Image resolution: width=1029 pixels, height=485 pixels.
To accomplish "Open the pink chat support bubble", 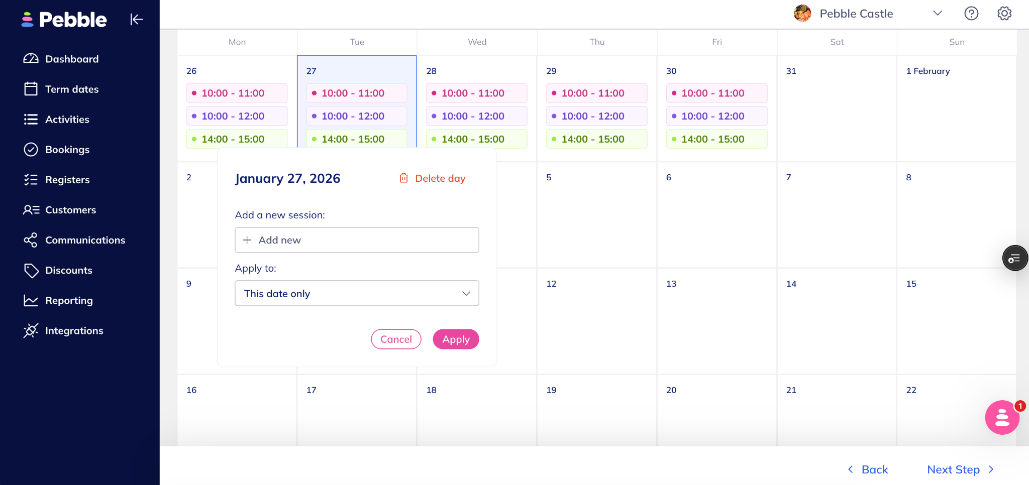I will 1002,417.
